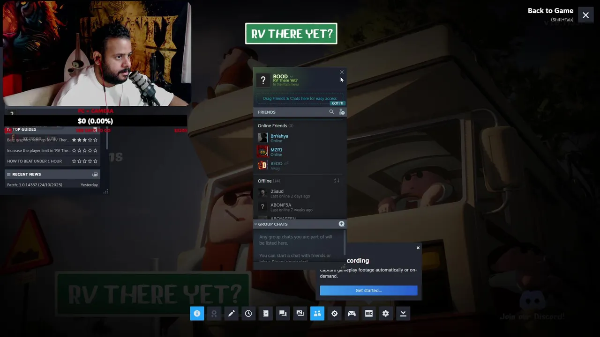Toggle the game overview info icon

[x=197, y=314]
